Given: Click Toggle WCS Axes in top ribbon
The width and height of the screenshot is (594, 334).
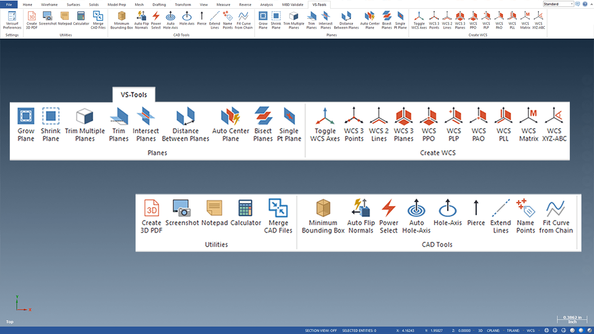Looking at the screenshot, I should pos(419,20).
